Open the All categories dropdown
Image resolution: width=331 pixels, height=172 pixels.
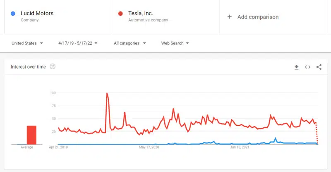[130, 43]
